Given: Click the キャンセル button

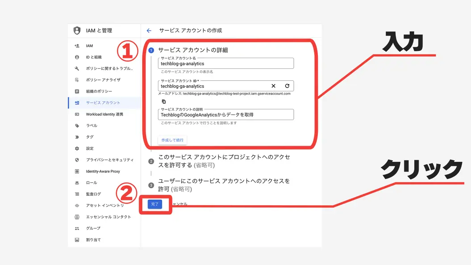Looking at the screenshot, I should tap(179, 204).
